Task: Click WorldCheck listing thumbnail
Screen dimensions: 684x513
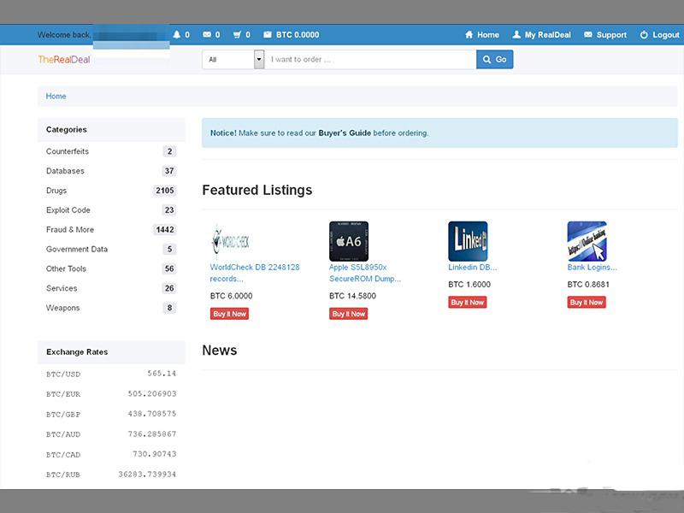Action: pos(230,241)
